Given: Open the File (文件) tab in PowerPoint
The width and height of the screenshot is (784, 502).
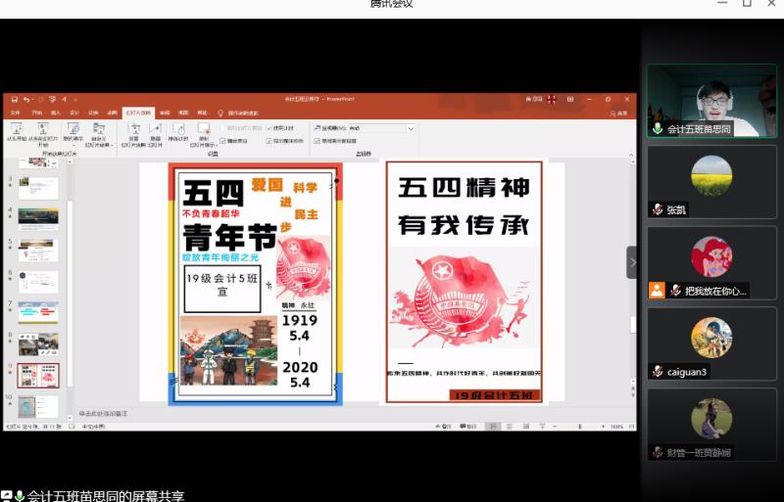Looking at the screenshot, I should (x=16, y=113).
